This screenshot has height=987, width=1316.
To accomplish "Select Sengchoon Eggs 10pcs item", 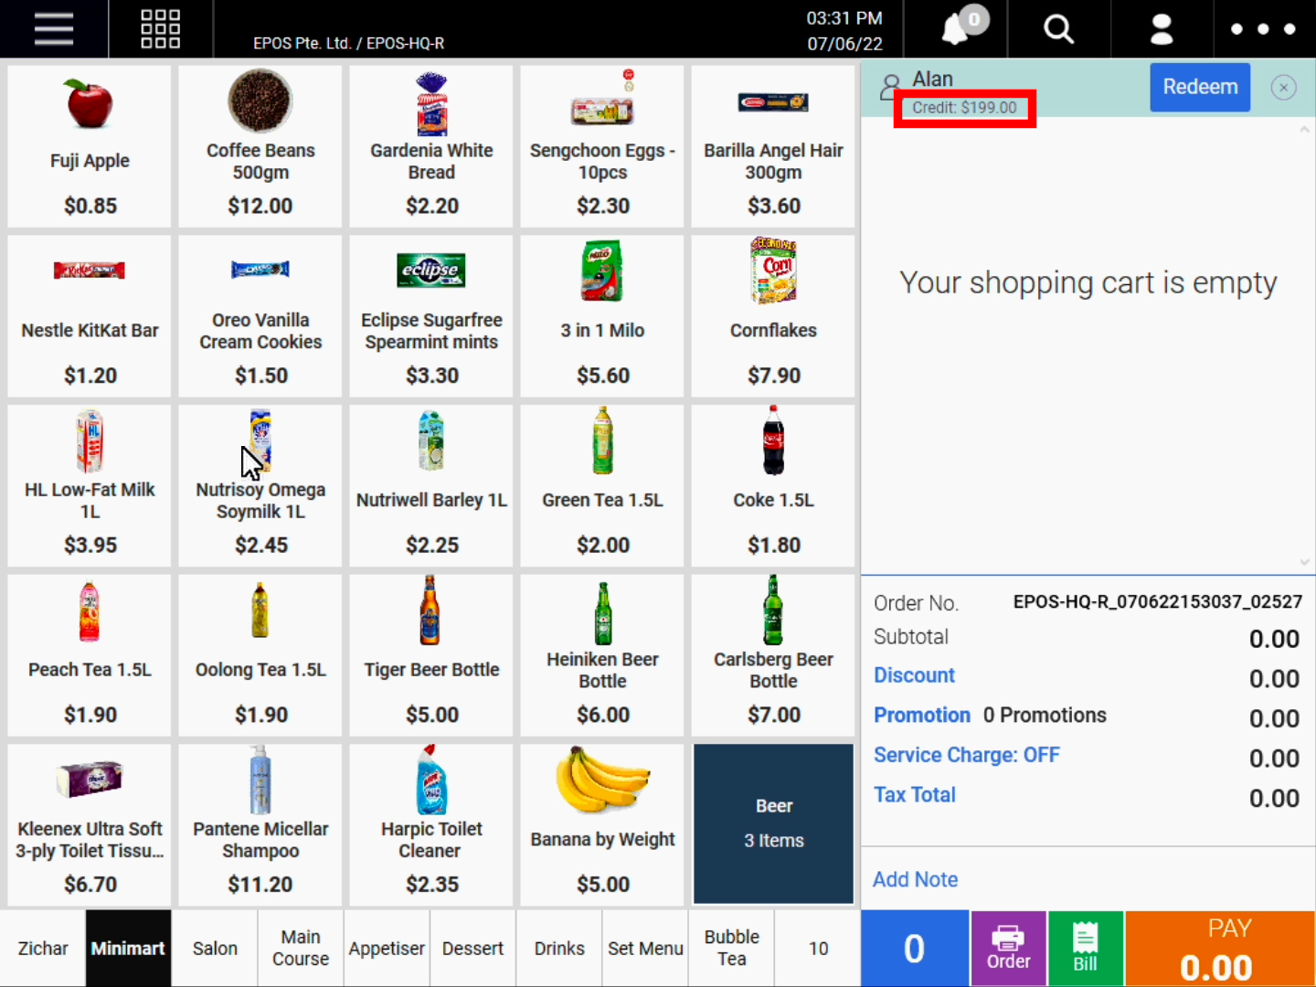I will click(x=602, y=146).
